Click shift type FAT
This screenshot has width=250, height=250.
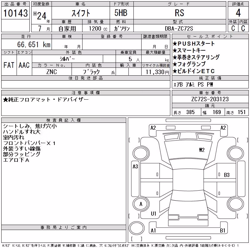click(9, 65)
